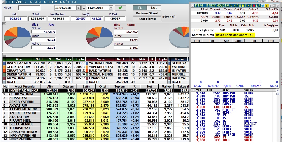
Task: Click orange swatch beside GEDIK YATIRIM buyer
Action: tap(5, 67)
